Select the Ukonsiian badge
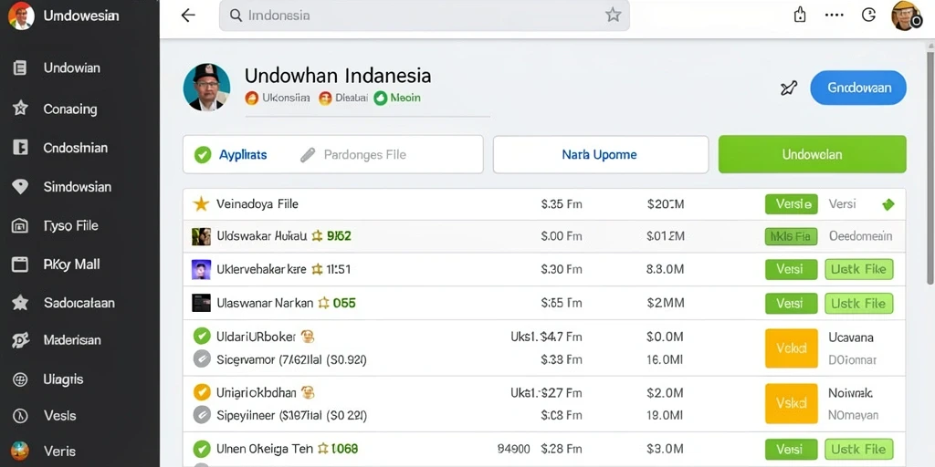935x467 pixels. click(278, 99)
